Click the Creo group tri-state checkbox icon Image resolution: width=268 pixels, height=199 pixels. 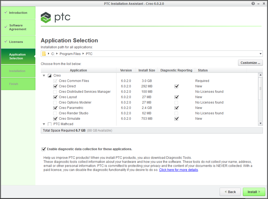click(49, 76)
